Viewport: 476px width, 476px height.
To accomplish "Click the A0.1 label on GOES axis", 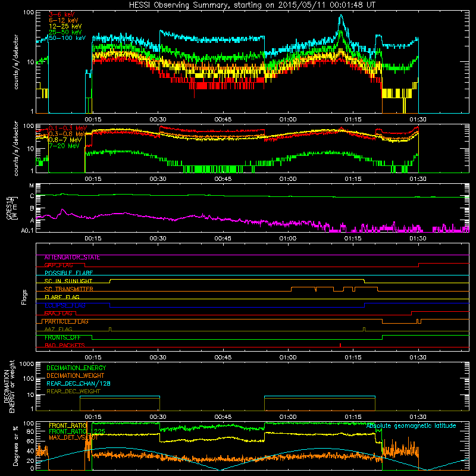I will 27,231.
